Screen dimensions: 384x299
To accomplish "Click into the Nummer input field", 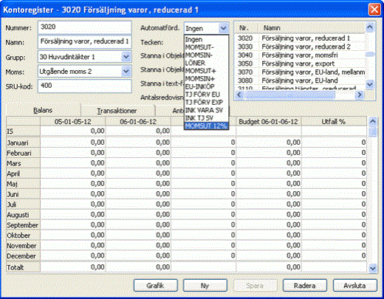I will pos(85,27).
